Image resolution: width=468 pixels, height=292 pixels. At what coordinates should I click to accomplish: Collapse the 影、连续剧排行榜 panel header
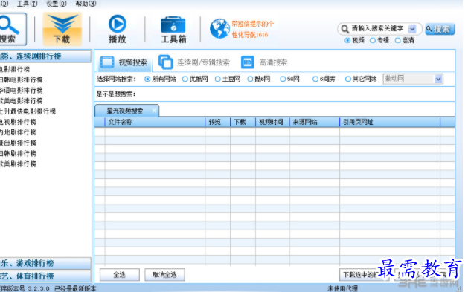click(x=45, y=56)
